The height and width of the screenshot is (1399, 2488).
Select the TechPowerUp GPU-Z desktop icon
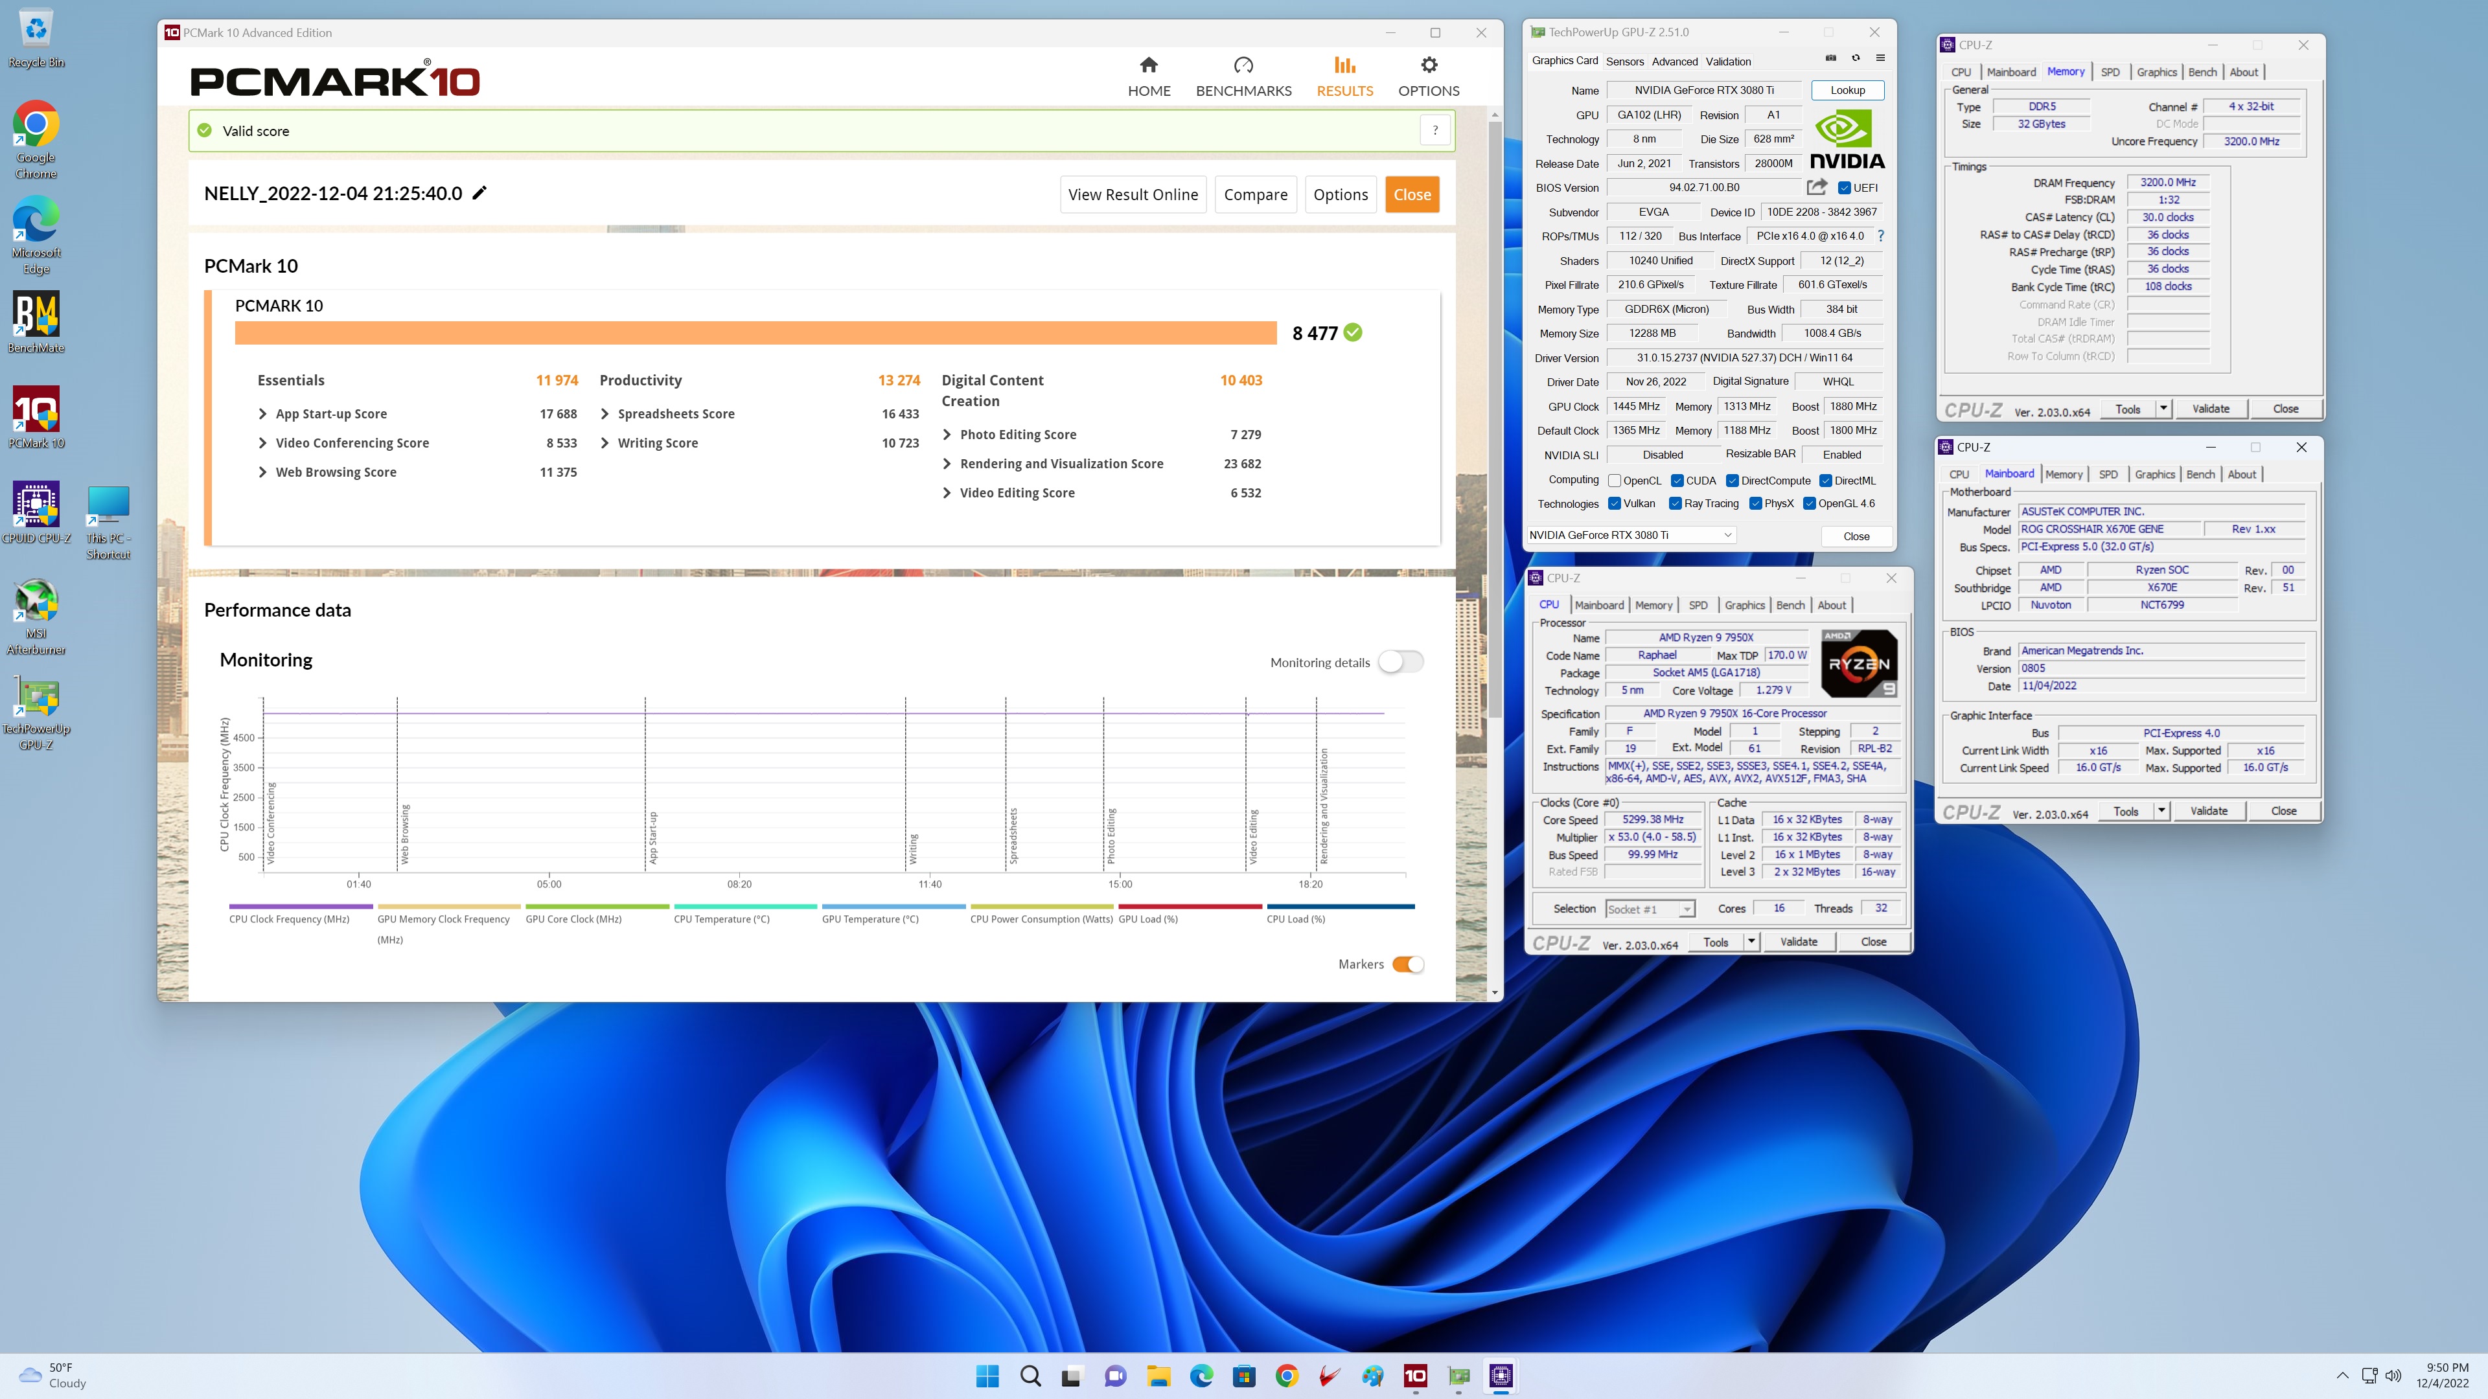36,712
